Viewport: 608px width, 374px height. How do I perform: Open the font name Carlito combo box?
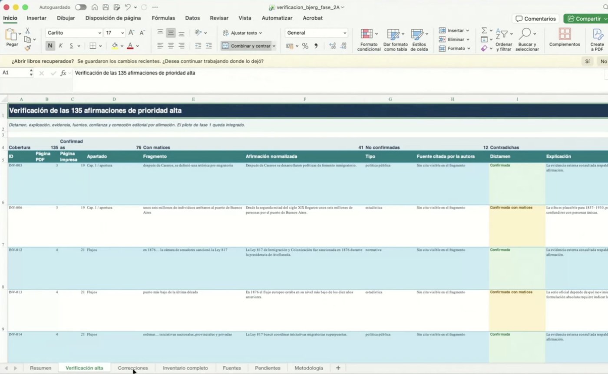point(74,33)
